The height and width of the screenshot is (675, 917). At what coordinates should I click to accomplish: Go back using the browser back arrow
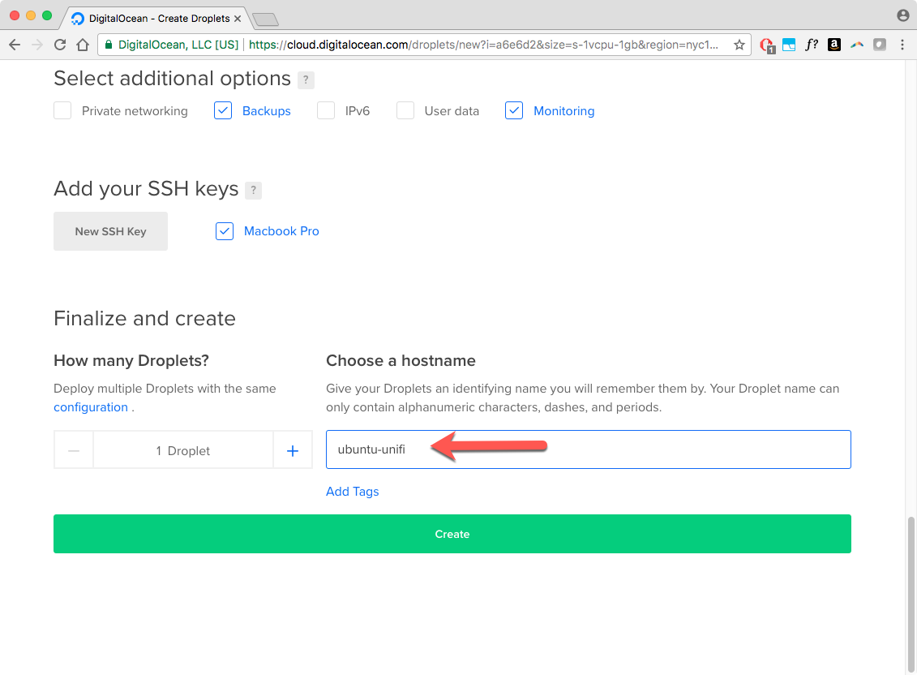15,45
